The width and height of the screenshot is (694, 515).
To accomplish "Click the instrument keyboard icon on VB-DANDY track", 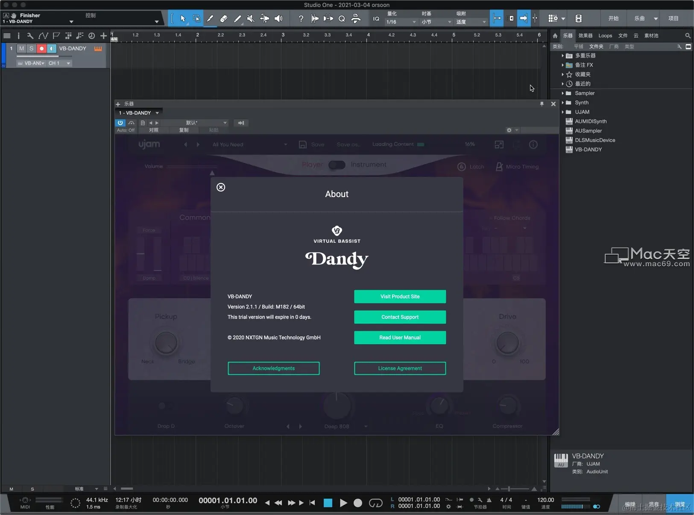I will 98,49.
